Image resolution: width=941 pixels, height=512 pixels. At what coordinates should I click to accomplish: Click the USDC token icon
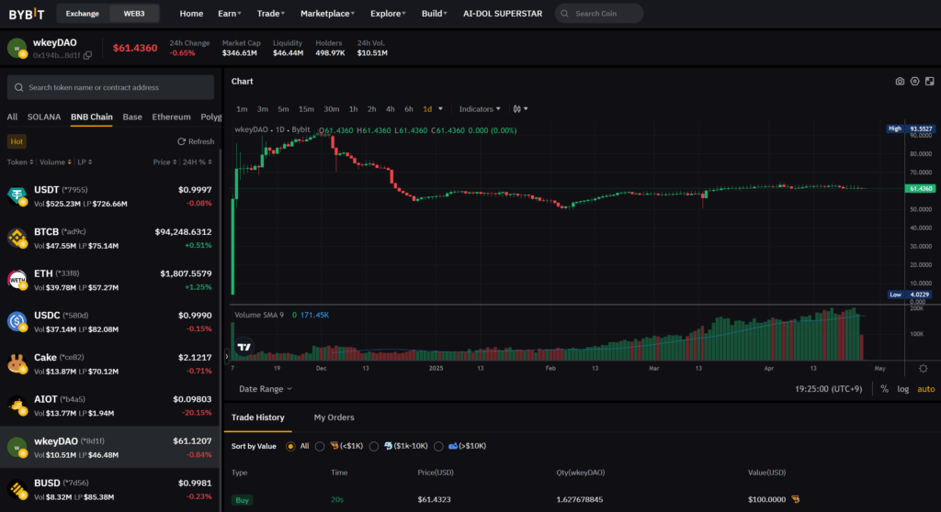click(x=17, y=322)
